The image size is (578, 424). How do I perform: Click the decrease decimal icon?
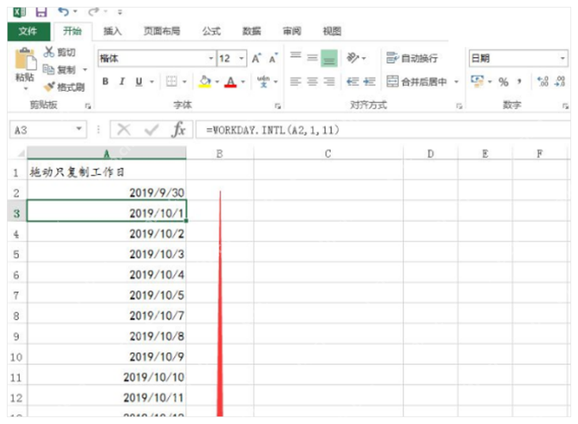tap(560, 81)
